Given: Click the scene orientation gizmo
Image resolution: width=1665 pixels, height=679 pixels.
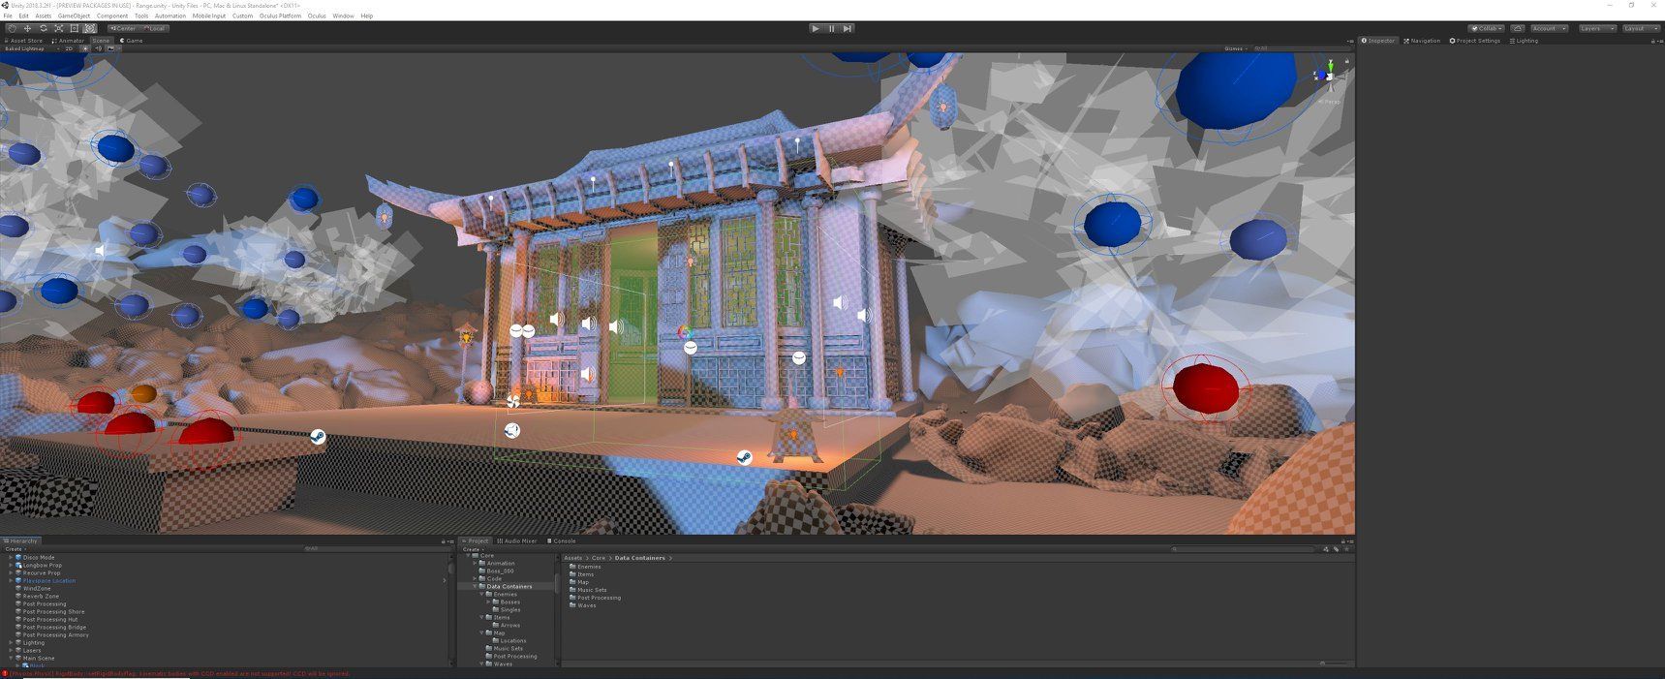Looking at the screenshot, I should [x=1329, y=76].
